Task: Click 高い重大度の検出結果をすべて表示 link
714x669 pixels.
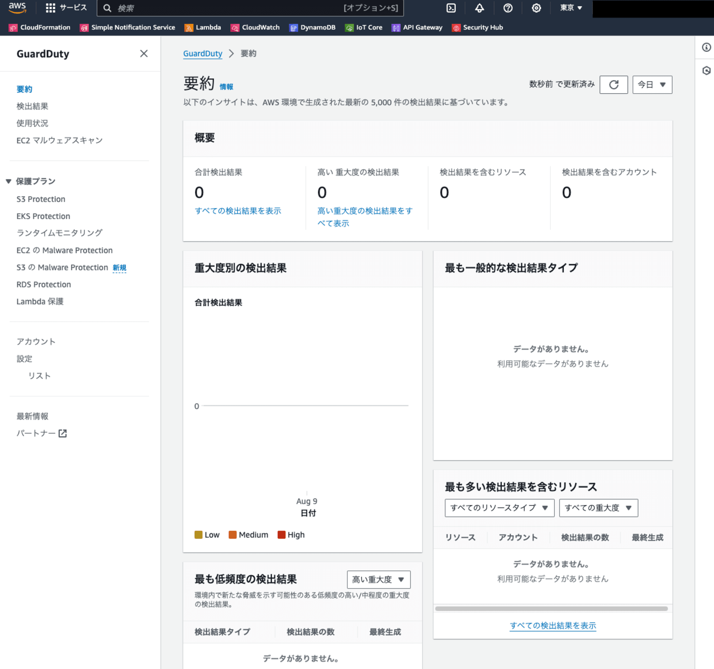Action: click(x=365, y=217)
